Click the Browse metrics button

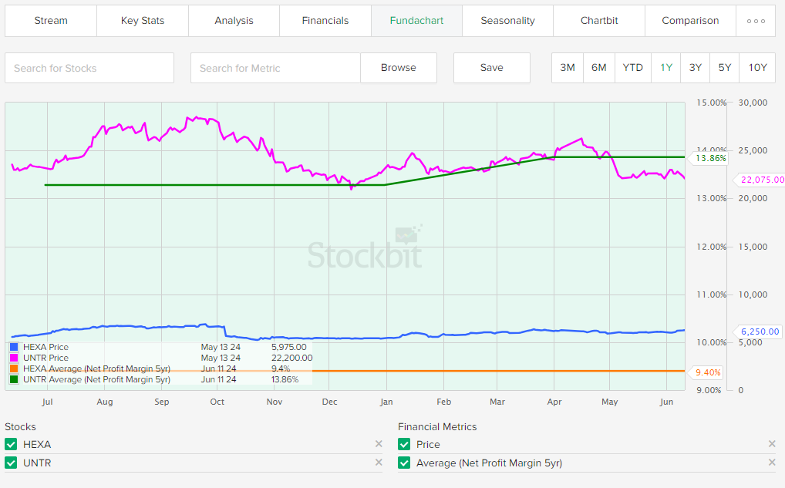tap(399, 68)
